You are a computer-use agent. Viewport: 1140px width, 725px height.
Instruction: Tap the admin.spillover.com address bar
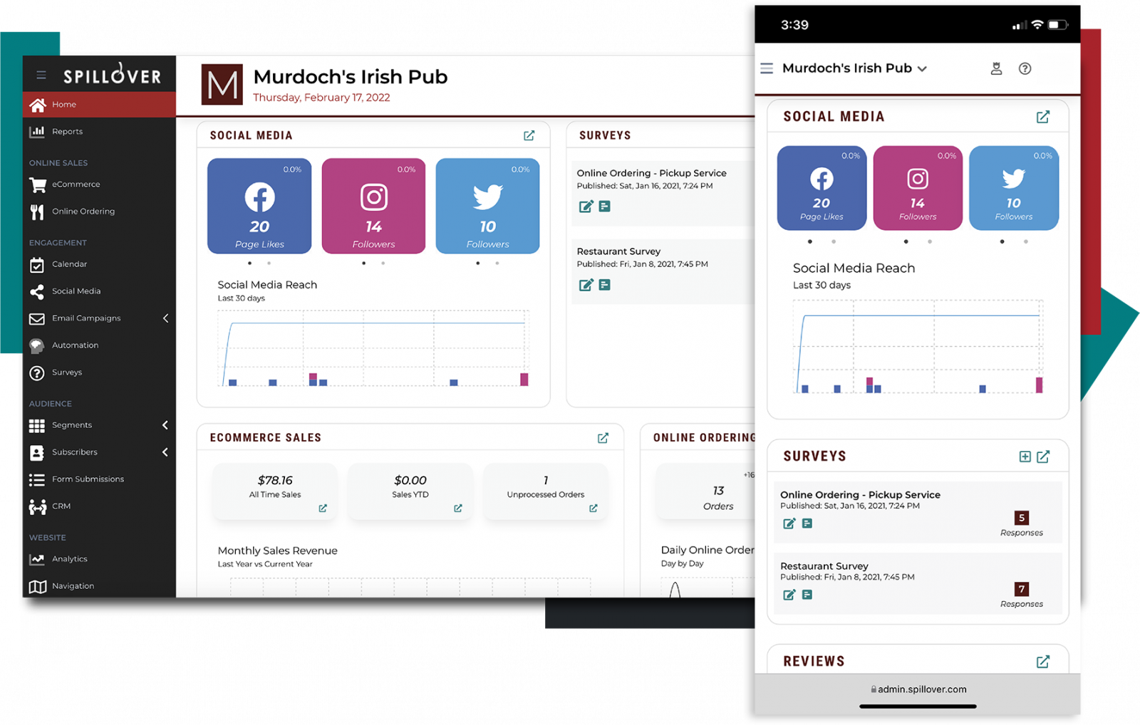click(x=918, y=689)
